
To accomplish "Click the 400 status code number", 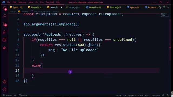I will (x=81, y=45).
